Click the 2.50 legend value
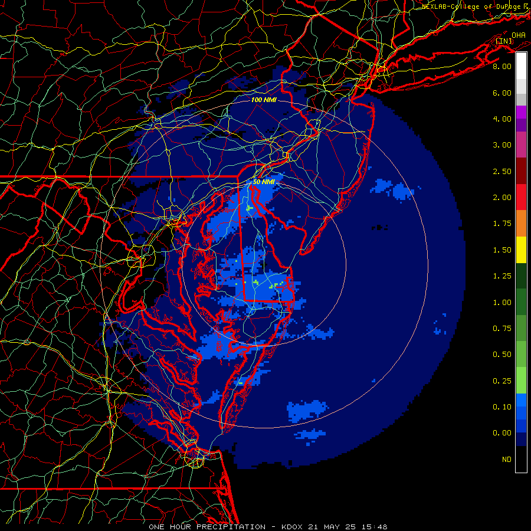The height and width of the screenshot is (531, 531). 502,171
